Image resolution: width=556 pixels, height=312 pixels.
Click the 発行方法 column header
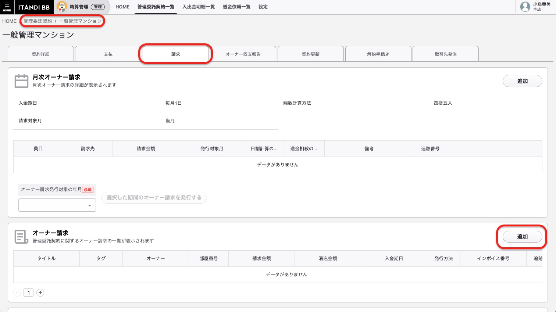click(x=443, y=259)
